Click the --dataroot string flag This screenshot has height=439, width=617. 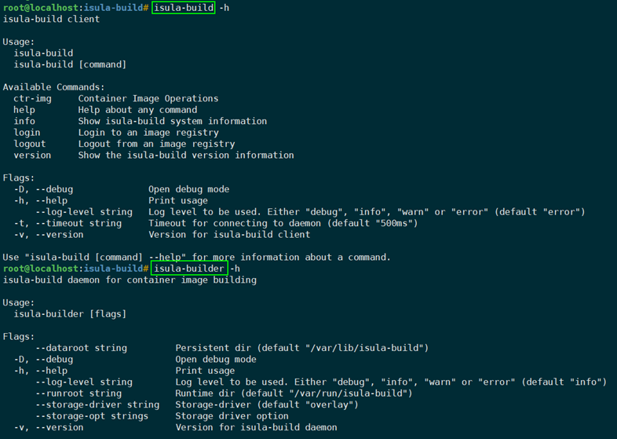[x=81, y=348]
